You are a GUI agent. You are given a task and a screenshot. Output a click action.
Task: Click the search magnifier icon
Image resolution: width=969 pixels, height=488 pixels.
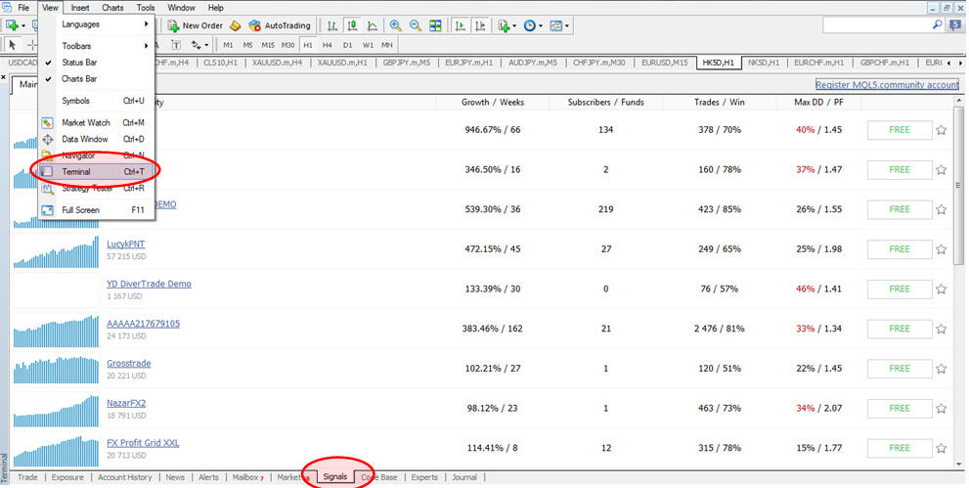click(937, 24)
